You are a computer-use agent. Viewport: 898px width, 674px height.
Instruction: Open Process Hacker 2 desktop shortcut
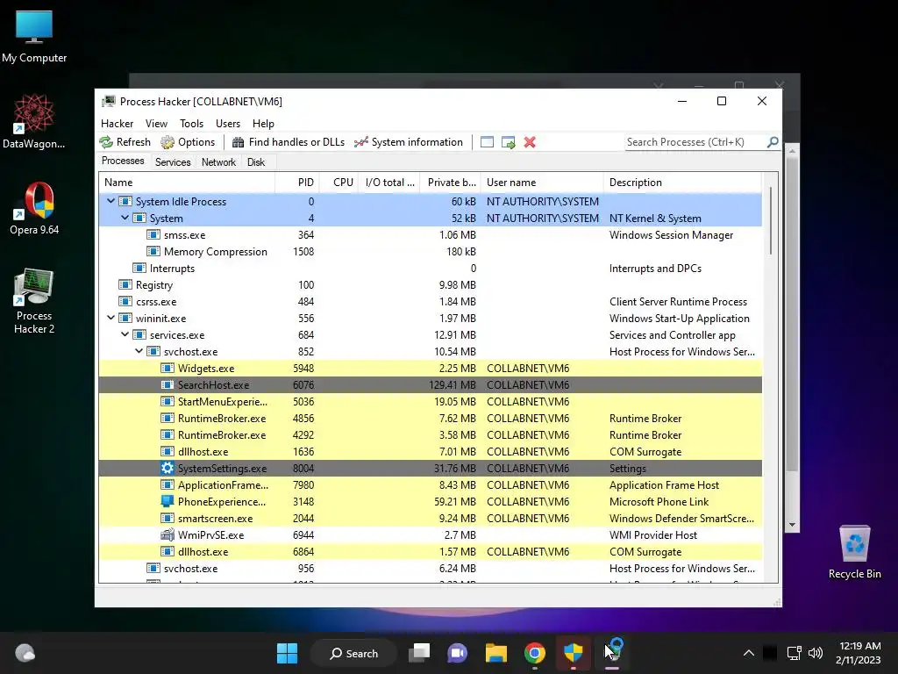pos(34,302)
